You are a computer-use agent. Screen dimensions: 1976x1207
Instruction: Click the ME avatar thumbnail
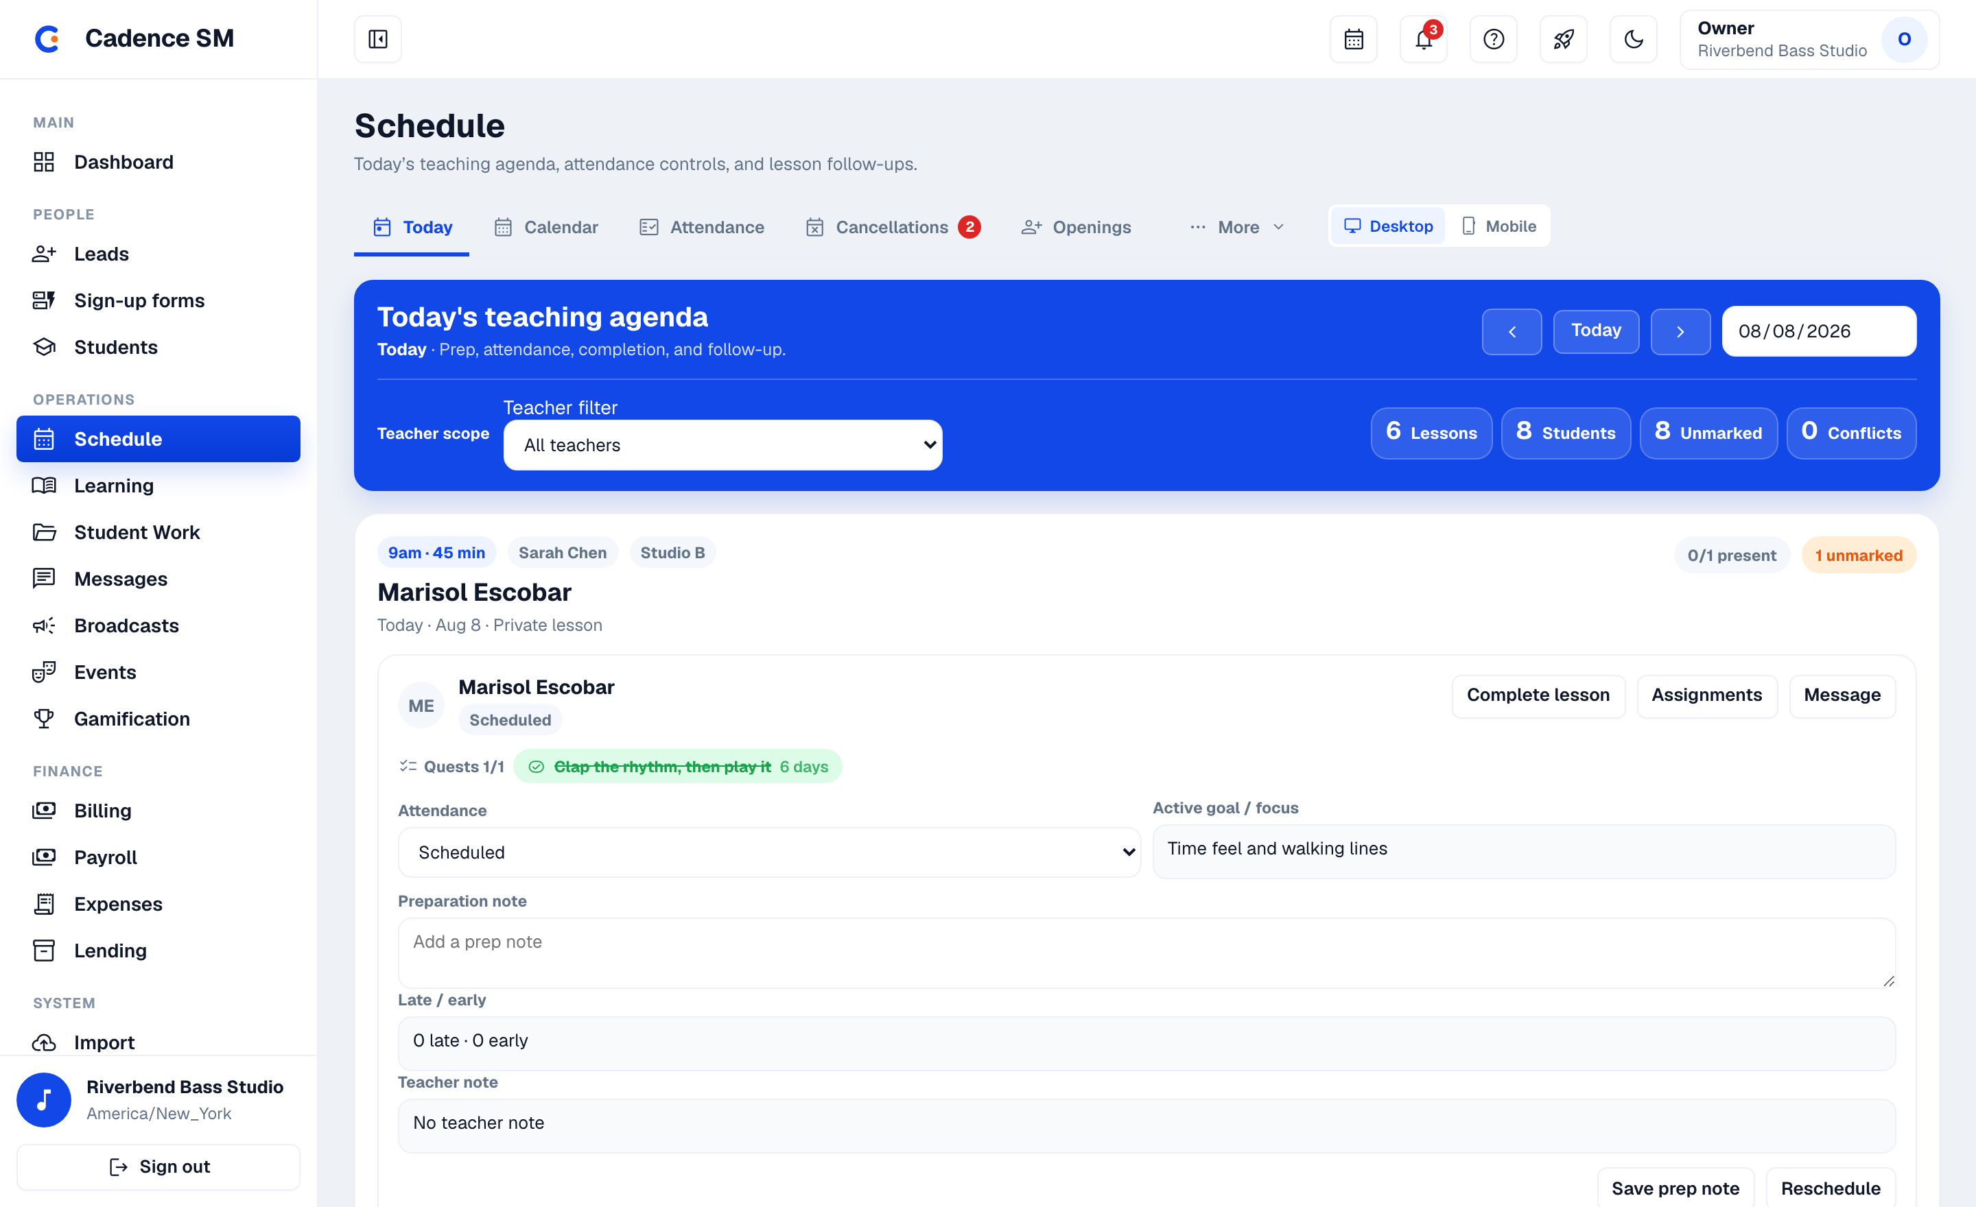(421, 705)
